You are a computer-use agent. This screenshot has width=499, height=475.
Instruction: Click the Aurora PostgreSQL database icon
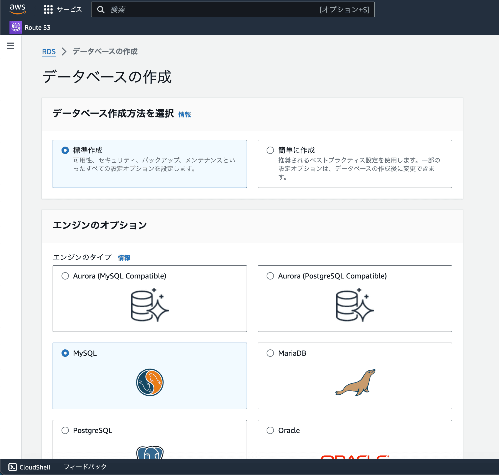[x=355, y=305]
